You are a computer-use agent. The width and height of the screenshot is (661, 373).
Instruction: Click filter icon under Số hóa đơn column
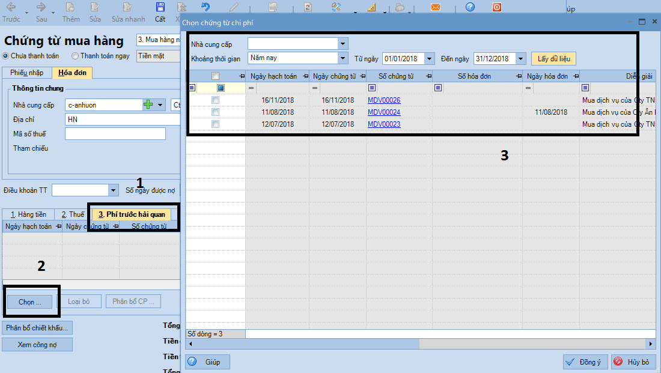tap(438, 88)
